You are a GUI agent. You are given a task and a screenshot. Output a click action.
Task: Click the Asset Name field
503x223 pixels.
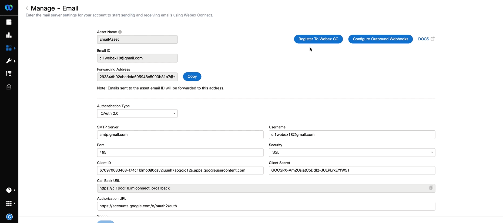point(137,39)
